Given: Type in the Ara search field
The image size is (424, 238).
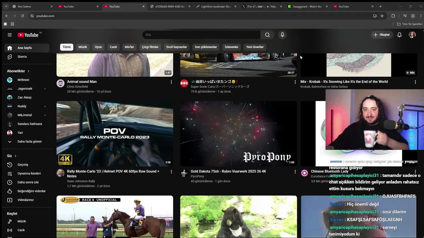Looking at the screenshot, I should click(201, 35).
